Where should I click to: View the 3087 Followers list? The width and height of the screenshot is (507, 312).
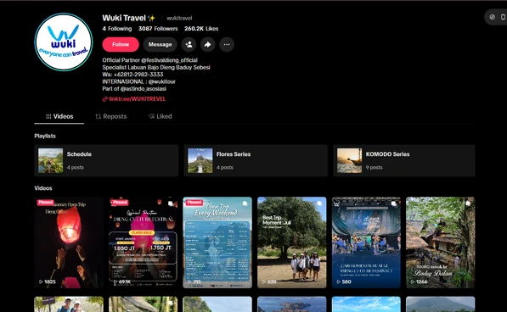tap(158, 29)
